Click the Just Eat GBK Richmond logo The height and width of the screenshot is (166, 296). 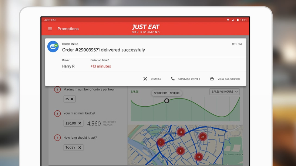point(146,29)
